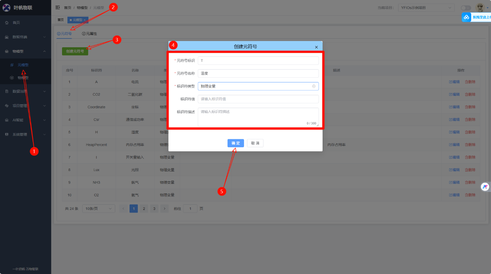Image resolution: width=491 pixels, height=274 pixels.
Task: Click the 取消 cancel button
Action: 255,143
